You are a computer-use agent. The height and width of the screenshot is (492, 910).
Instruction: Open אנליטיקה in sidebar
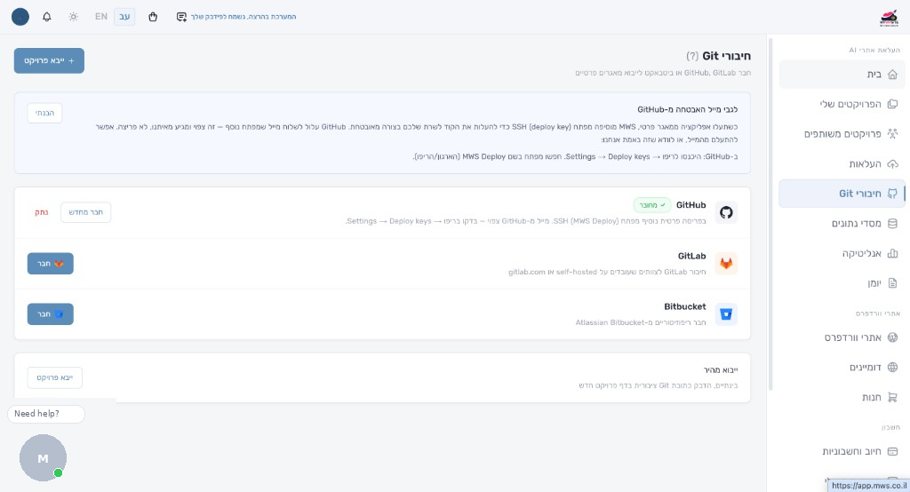point(842,253)
